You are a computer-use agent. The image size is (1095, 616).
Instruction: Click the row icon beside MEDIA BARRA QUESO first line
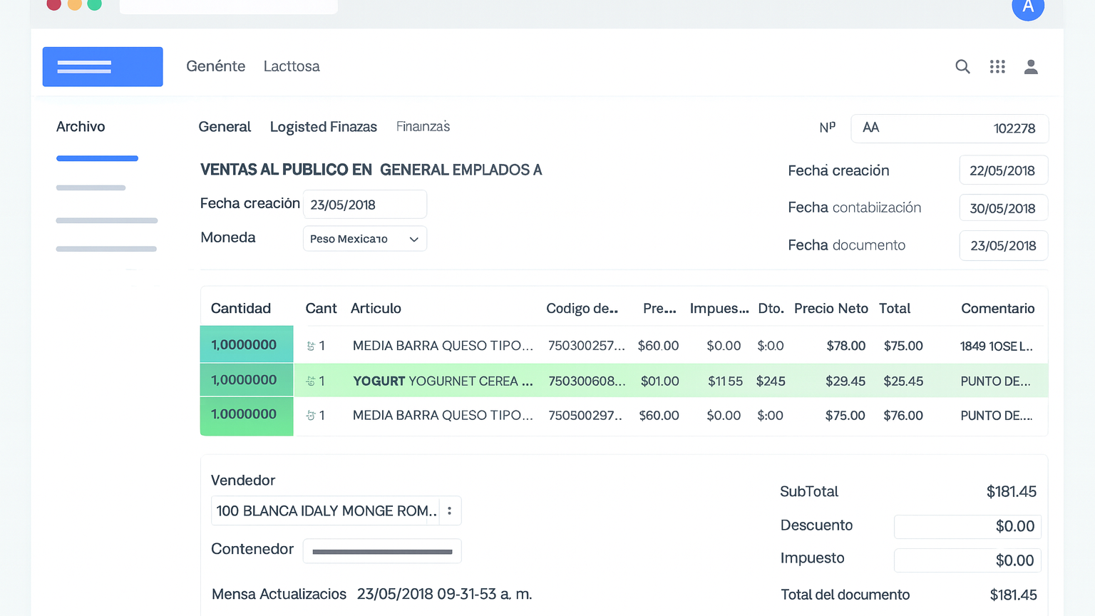point(311,346)
